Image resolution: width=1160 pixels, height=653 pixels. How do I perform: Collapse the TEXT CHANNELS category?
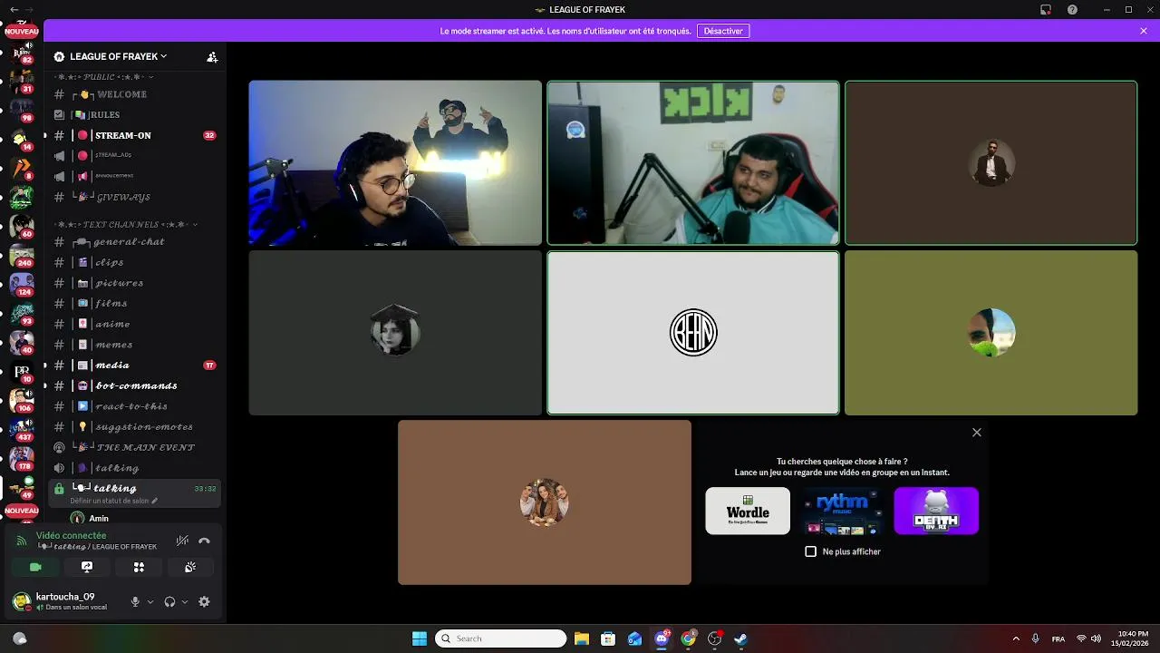[125, 224]
